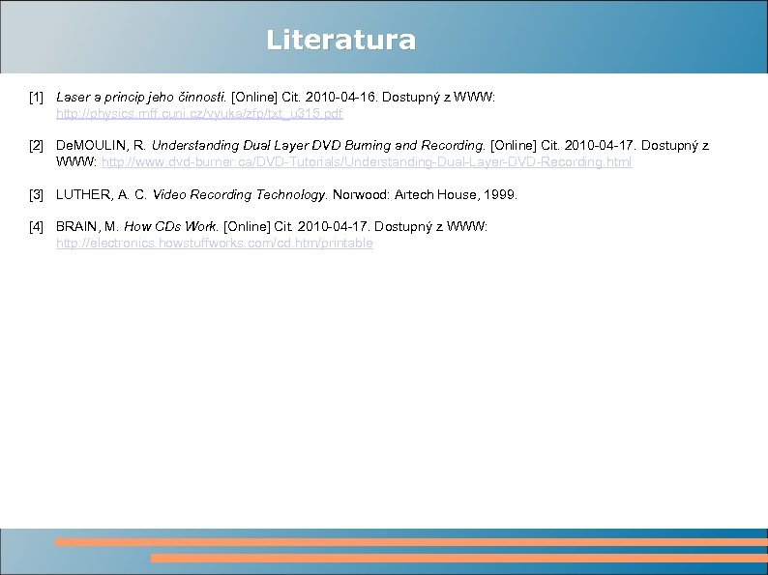This screenshot has height=575, width=768.
Task: Click 'Norwood: Artech House, 1999.'
Action: (x=425, y=195)
